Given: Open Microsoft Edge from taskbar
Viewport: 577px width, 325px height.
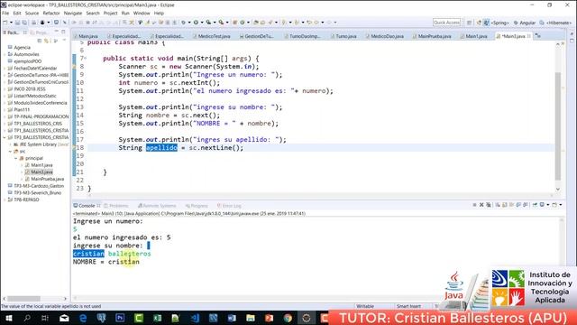Looking at the screenshot, I should click(83, 318).
